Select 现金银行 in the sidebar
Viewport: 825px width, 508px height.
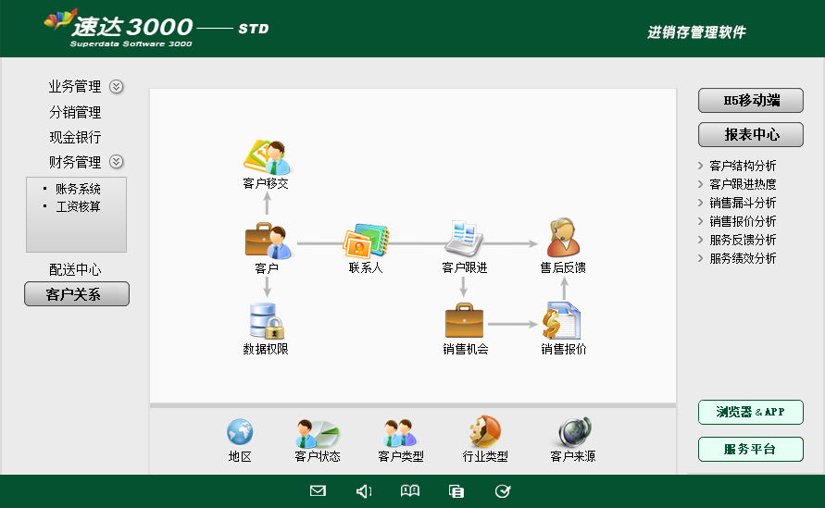point(75,137)
